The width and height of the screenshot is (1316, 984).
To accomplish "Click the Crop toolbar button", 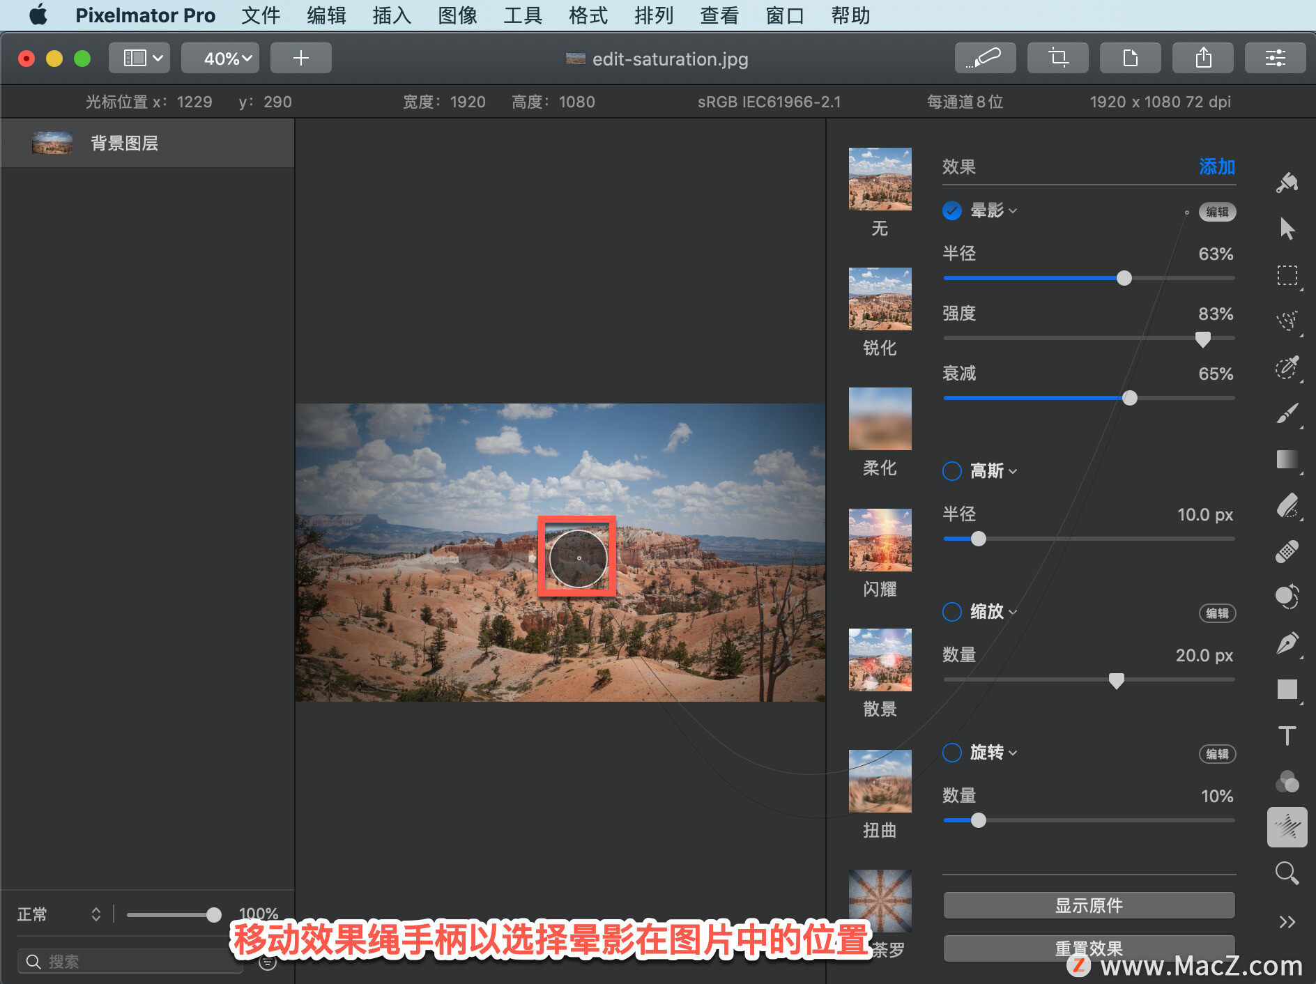I will click(x=1057, y=58).
